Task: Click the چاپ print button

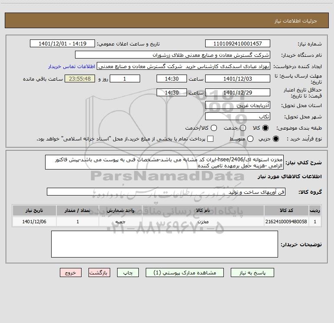Action: point(128,273)
